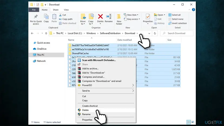224x126 pixels.
Task: Click Paste shortcut in ribbon
Action: (x=68, y=23)
